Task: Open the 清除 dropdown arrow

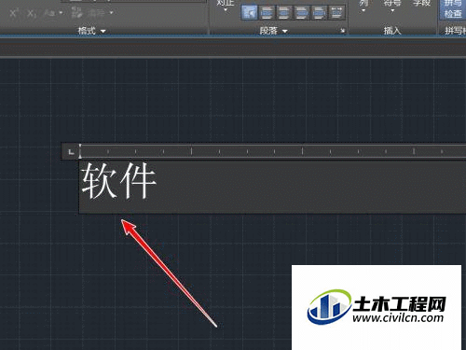Action: [111, 13]
